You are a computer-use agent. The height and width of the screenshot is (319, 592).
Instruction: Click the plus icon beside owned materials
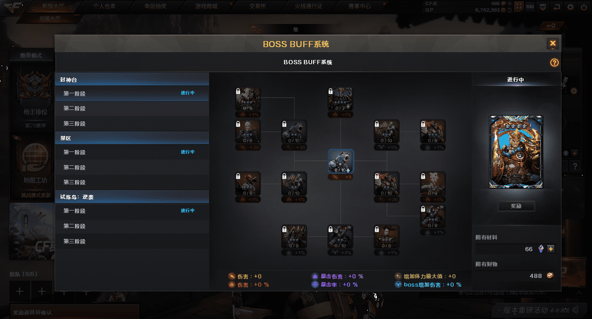[x=550, y=249]
